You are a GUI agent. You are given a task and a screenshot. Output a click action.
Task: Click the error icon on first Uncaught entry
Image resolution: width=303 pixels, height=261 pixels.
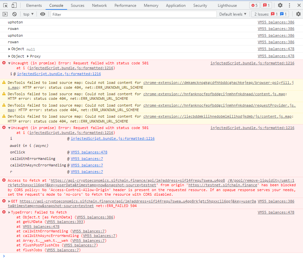point(4,63)
